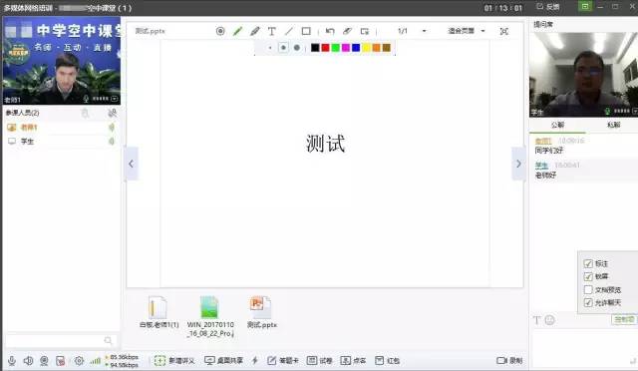Click the 桌面共享 desktop sharing button
Screen dimensions: 638x371
click(x=223, y=361)
